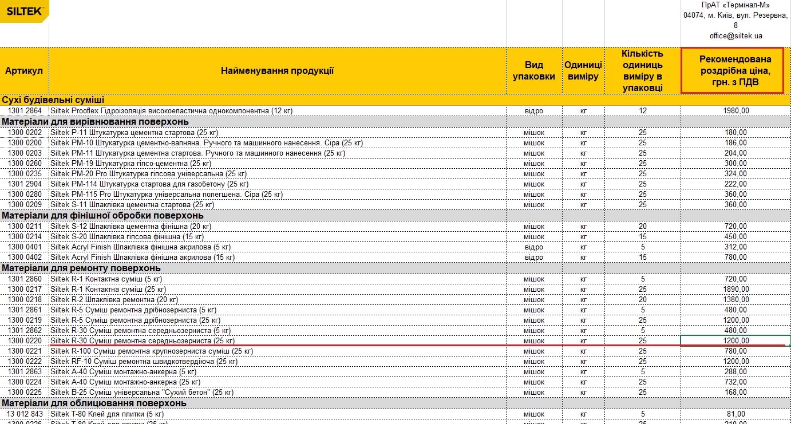The height and width of the screenshot is (424, 791).
Task: Click мішок in the Siltek P-11 row
Action: (534, 132)
